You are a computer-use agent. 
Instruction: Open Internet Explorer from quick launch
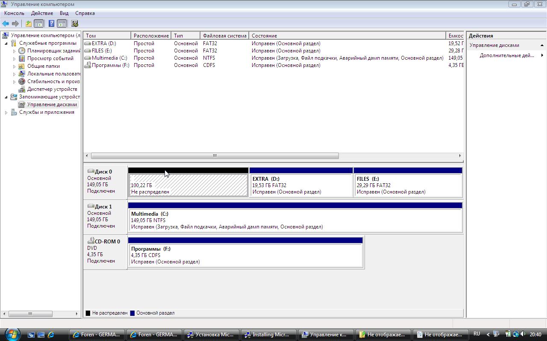51,335
